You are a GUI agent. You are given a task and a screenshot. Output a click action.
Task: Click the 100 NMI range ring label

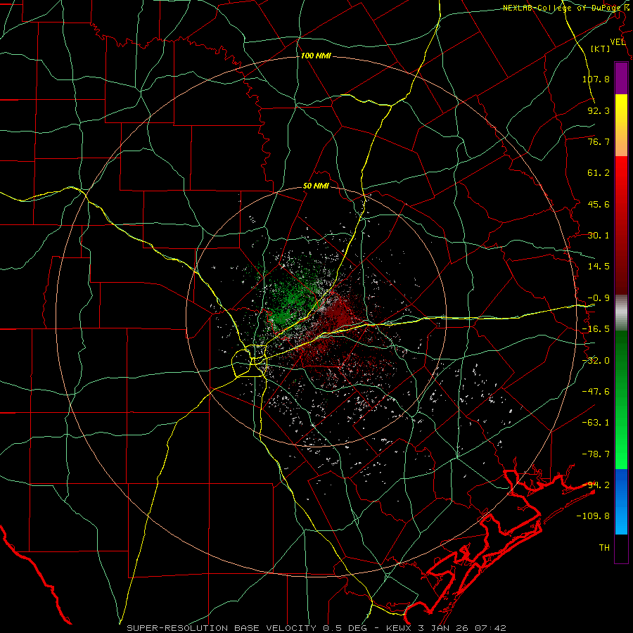316,56
